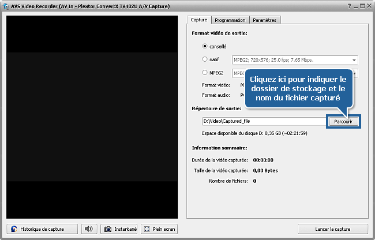Click the video preview area

[92, 117]
